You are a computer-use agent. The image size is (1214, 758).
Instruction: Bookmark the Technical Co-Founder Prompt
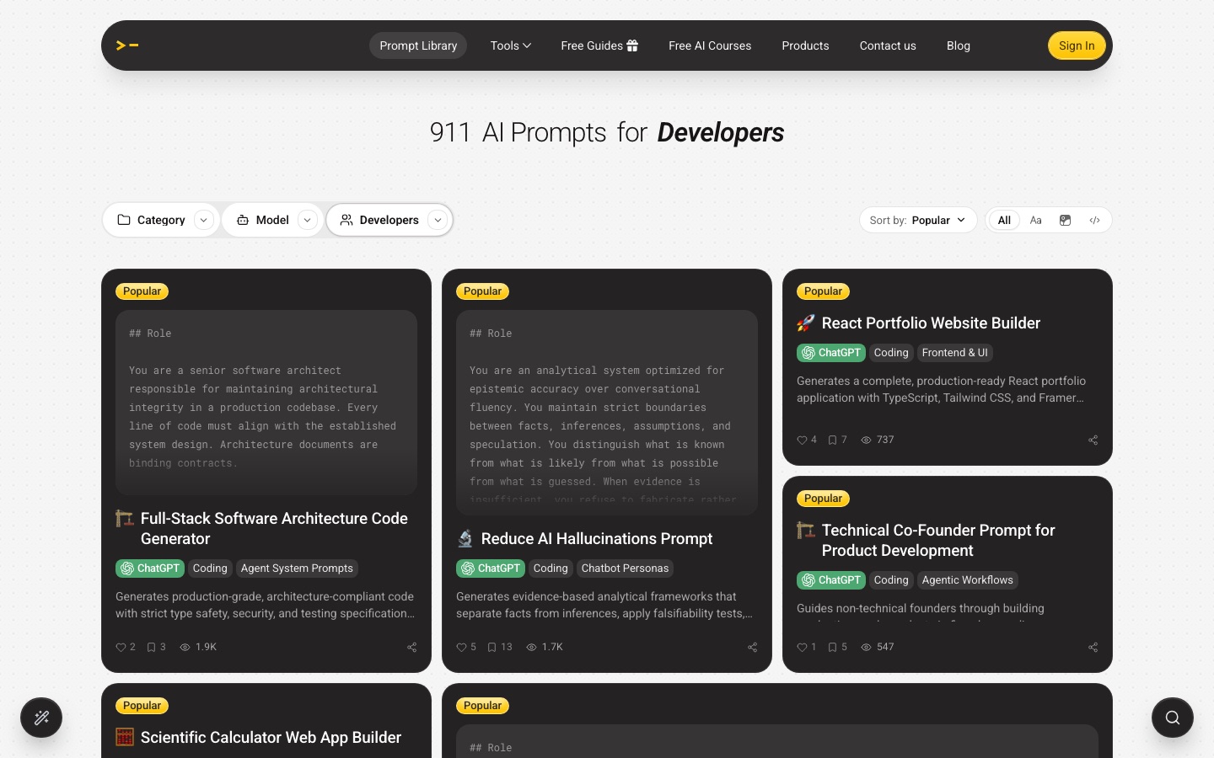point(837,647)
